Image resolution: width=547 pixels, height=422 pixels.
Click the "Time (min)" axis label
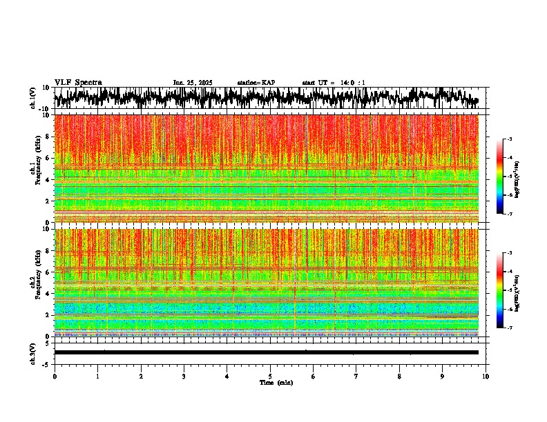click(x=276, y=383)
